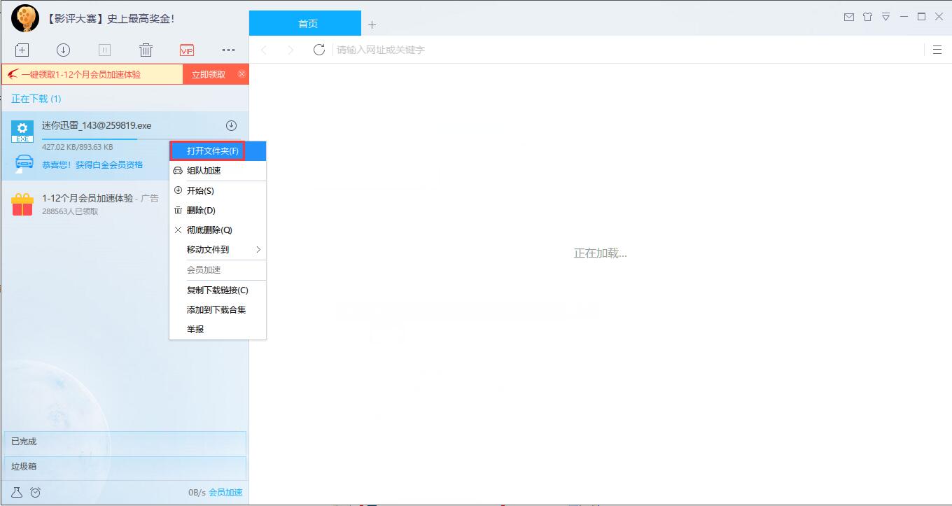This screenshot has width=952, height=506.
Task: Click the flask lab icon
Action: [x=17, y=493]
